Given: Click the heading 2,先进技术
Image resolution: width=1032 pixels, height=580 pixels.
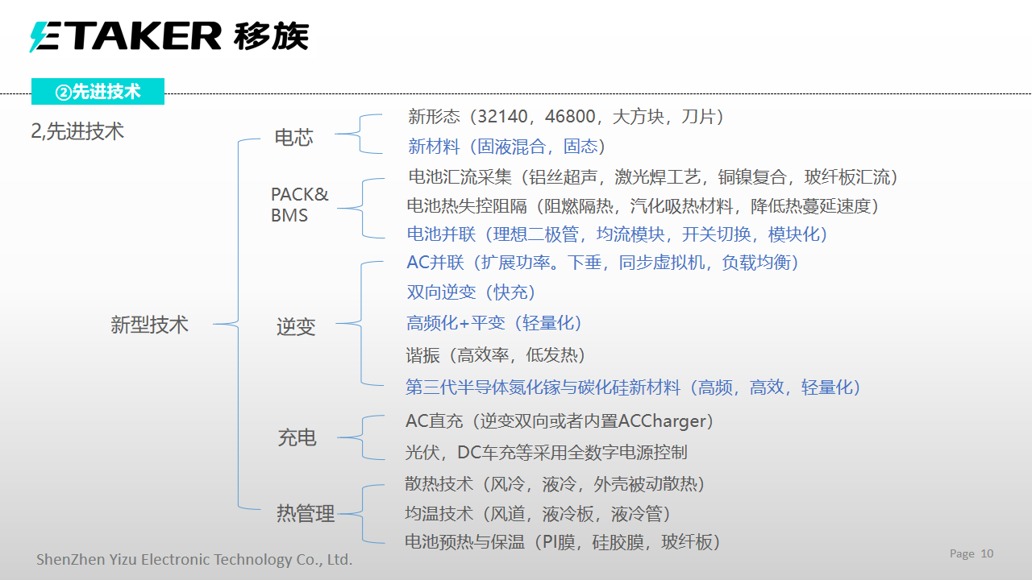Looking at the screenshot, I should click(77, 131).
